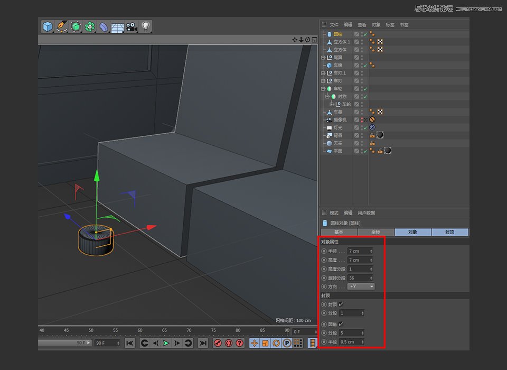507x370 pixels.
Task: Open the 文件 menu in object manager
Action: 333,24
